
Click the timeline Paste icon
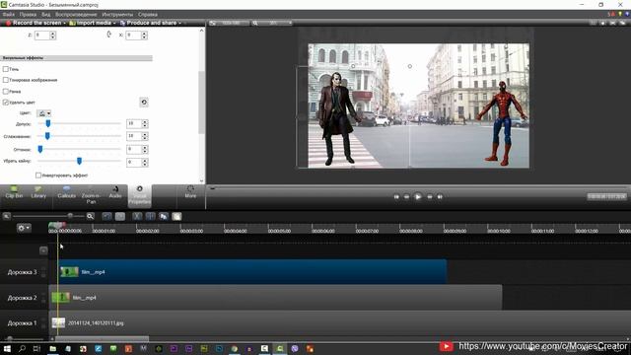tap(176, 216)
